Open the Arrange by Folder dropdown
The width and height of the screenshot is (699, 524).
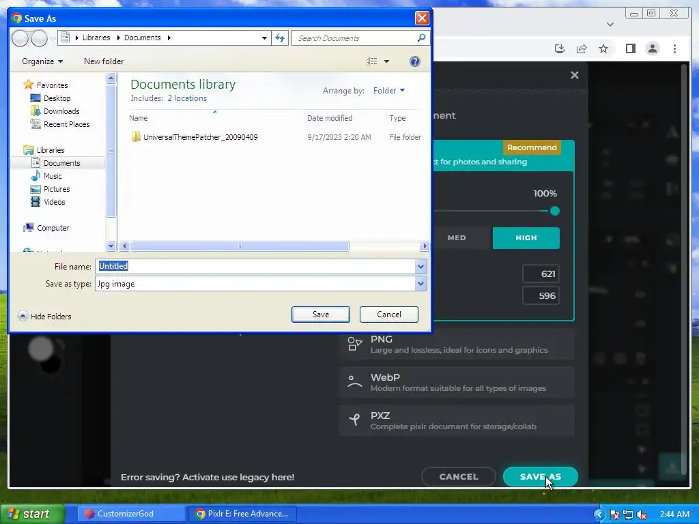coord(388,91)
